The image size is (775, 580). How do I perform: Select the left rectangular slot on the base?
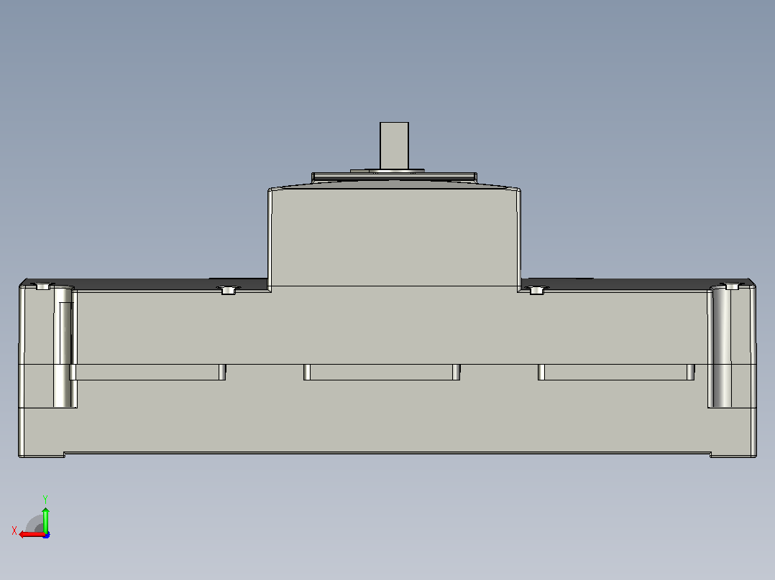tap(147, 372)
